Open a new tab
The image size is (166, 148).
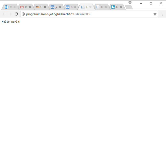point(129,7)
